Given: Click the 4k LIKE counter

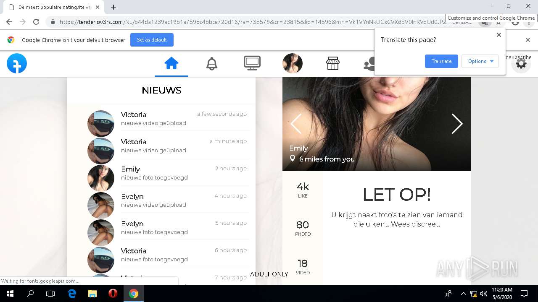Looking at the screenshot, I should tap(303, 190).
